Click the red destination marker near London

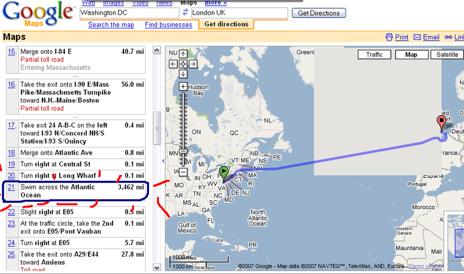(x=441, y=122)
